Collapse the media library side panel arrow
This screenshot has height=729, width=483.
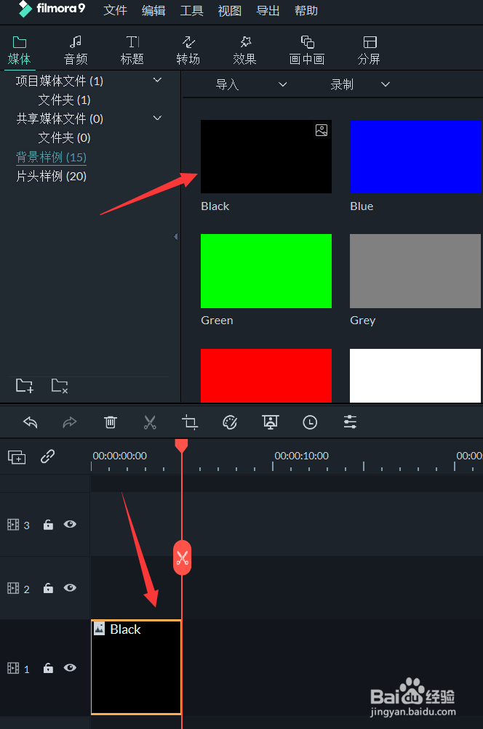click(175, 237)
